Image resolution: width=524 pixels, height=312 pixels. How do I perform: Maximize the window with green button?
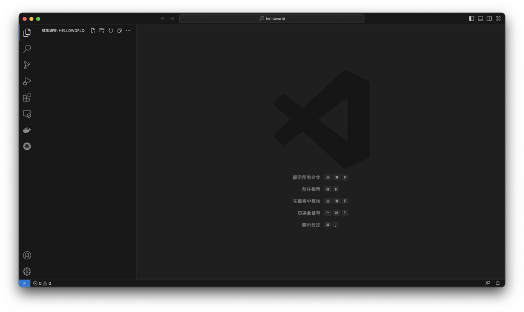(38, 19)
